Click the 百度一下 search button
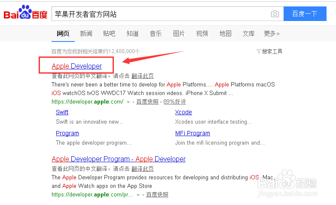336x205 pixels. tap(305, 14)
